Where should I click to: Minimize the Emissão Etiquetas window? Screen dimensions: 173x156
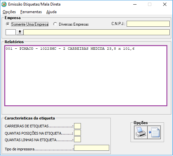135,4
